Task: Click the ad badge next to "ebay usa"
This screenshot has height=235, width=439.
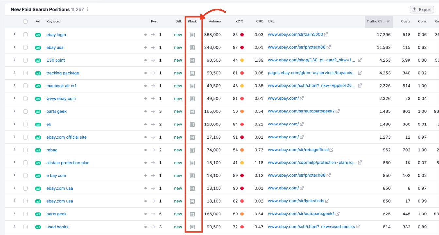Action: (38, 47)
